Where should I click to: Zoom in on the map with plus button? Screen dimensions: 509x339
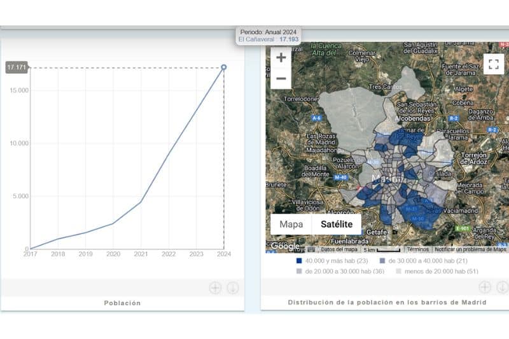281,57
